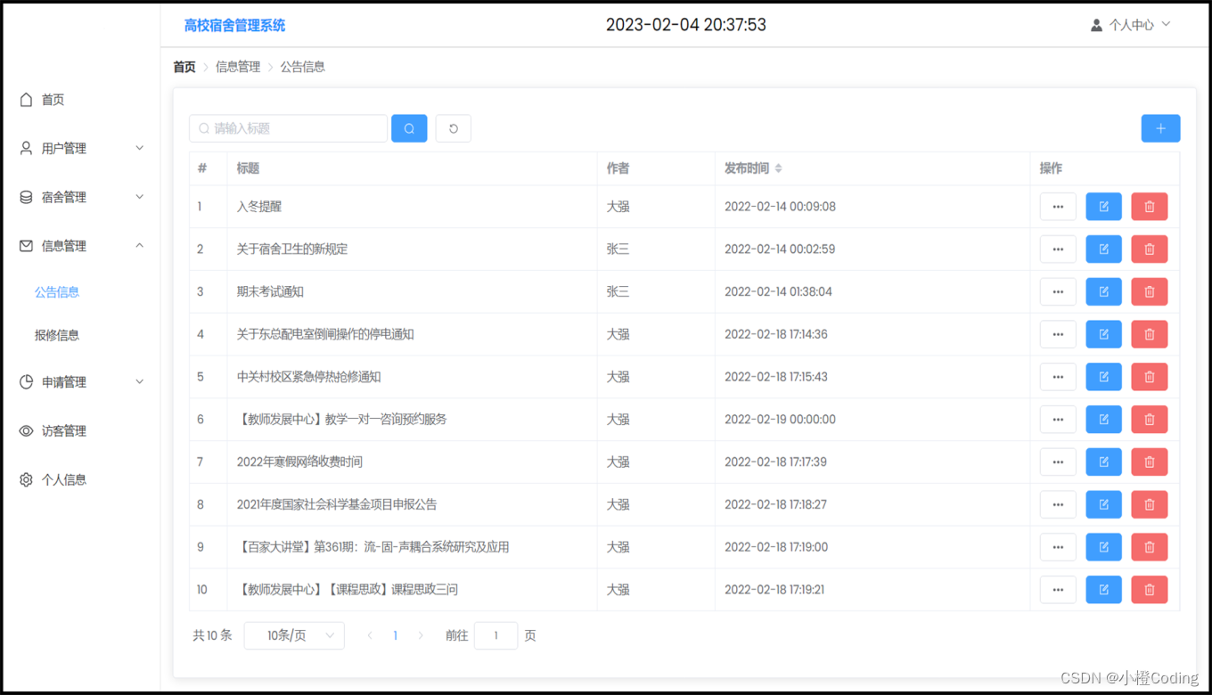Delete the 期末考试通知 announcement
Image resolution: width=1212 pixels, height=695 pixels.
click(1149, 291)
